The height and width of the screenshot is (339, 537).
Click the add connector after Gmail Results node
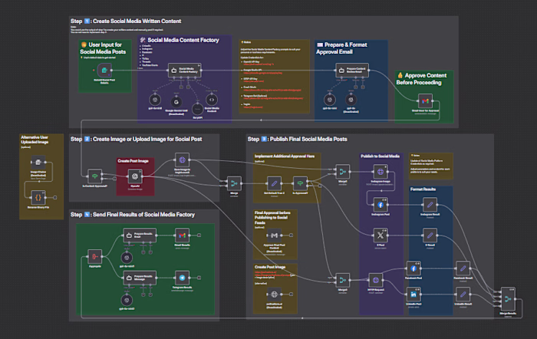point(199,235)
